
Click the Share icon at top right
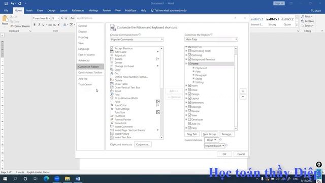coord(312,11)
